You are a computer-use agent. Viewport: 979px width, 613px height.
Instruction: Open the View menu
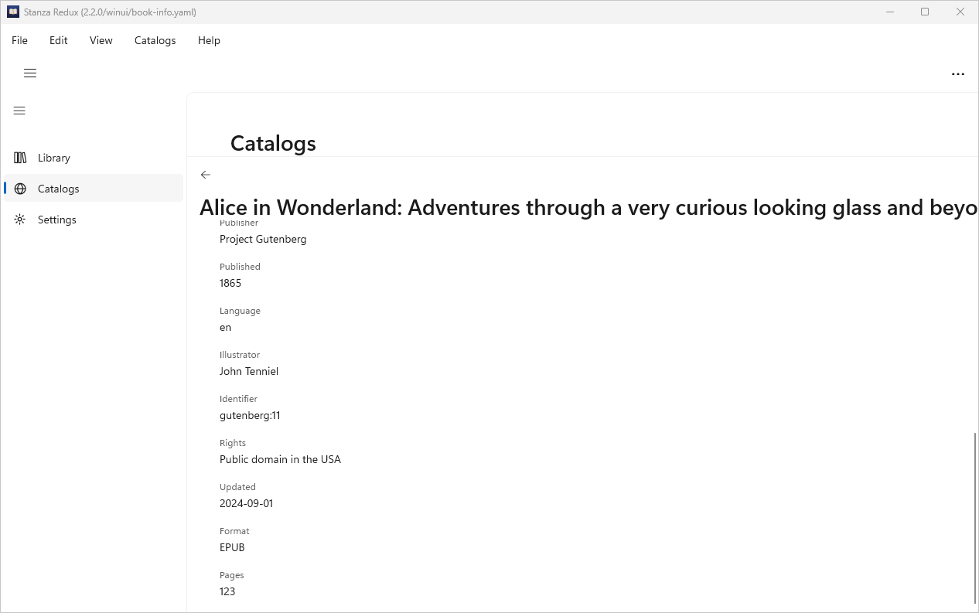point(101,40)
